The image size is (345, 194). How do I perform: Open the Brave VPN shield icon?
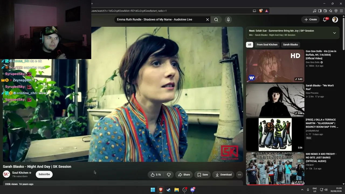[336, 11]
